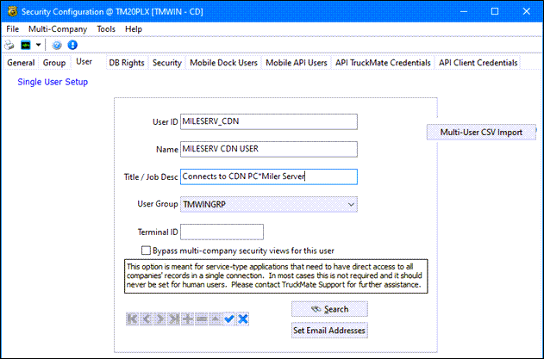
Task: Post changes with the blue checkmark
Action: pyautogui.click(x=229, y=319)
